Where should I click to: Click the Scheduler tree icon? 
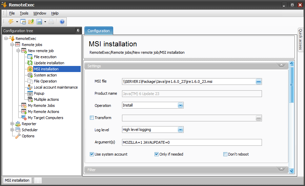[18, 130]
